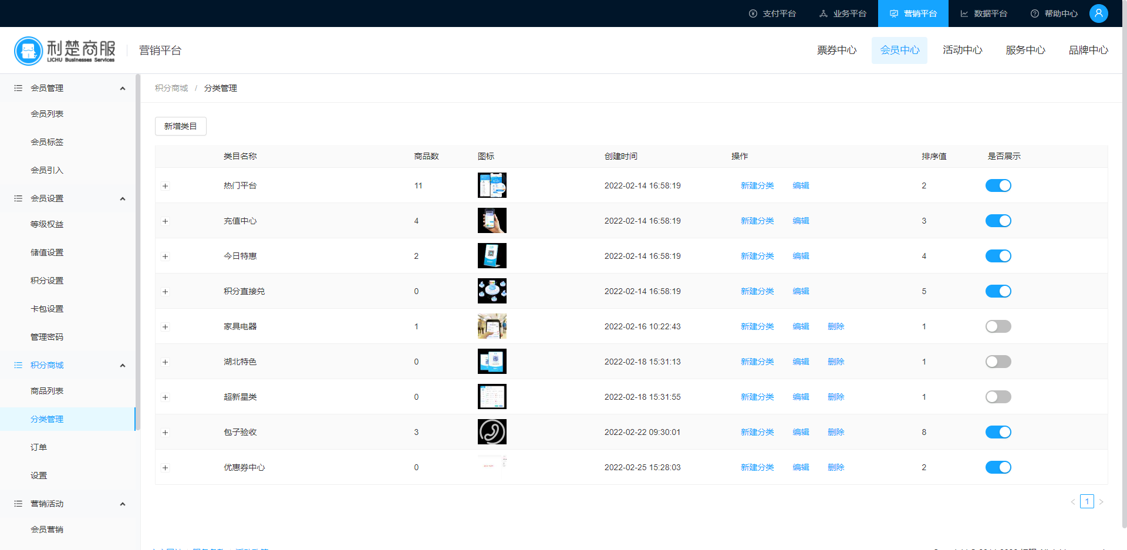The height and width of the screenshot is (550, 1127).
Task: Open the 家具电器 icon image
Action: tap(492, 326)
